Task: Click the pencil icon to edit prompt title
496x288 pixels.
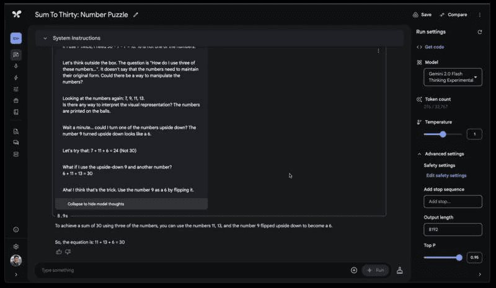Action: point(136,14)
